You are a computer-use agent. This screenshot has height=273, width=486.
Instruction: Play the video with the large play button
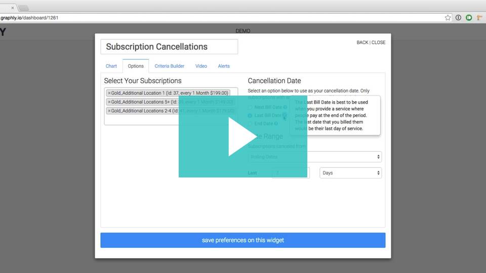tap(242, 136)
